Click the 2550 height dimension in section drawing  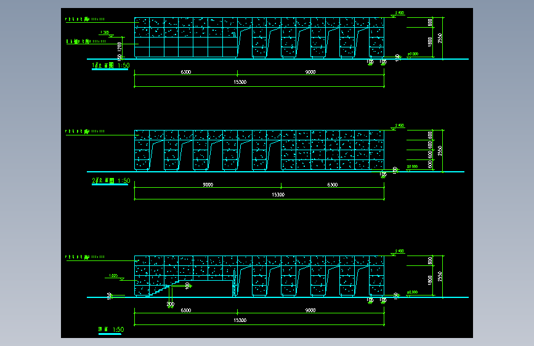pyautogui.click(x=440, y=276)
